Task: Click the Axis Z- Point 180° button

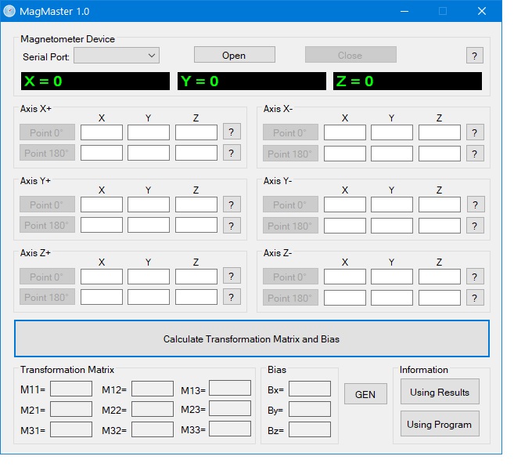Action: pyautogui.click(x=290, y=298)
